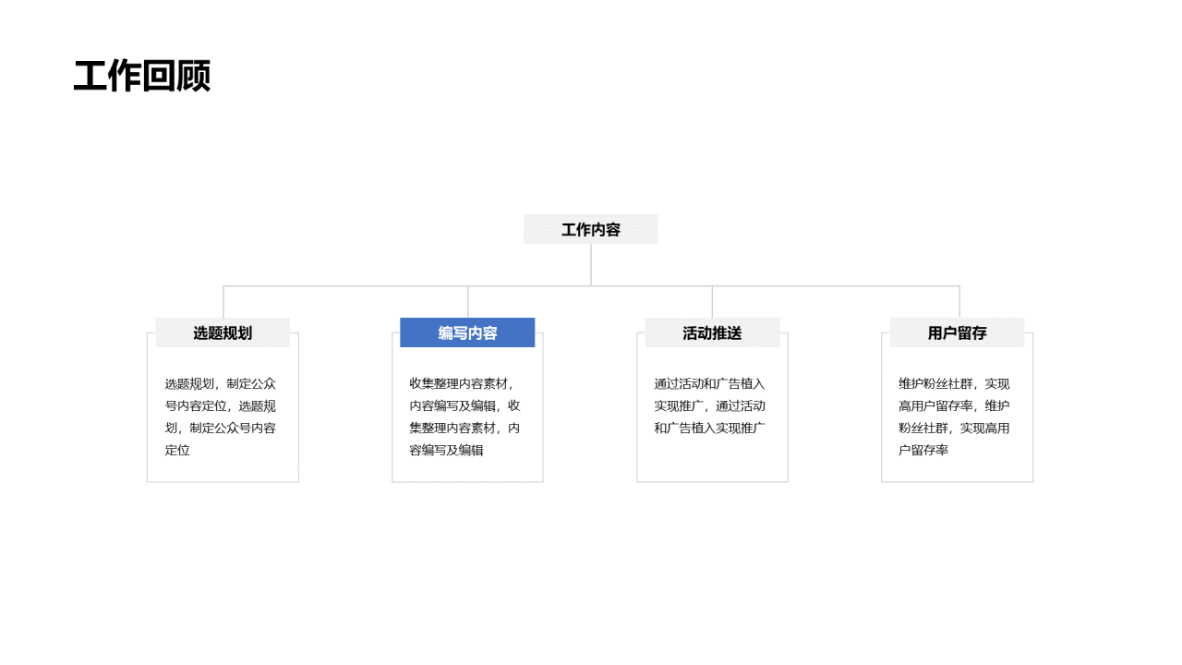Viewport: 1182px width, 665px height.
Task: Select the 用户留存 category header
Action: coord(957,332)
